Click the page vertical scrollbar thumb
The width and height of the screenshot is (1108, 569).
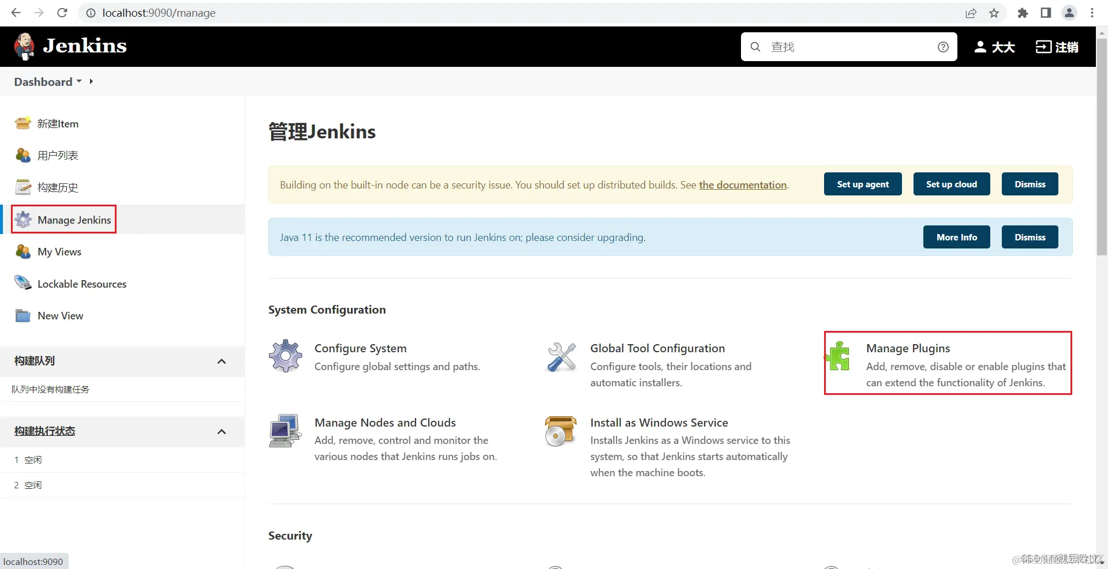(1102, 147)
